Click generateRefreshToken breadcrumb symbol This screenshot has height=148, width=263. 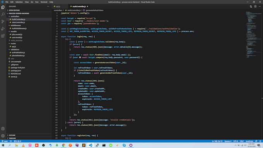pos(94,10)
